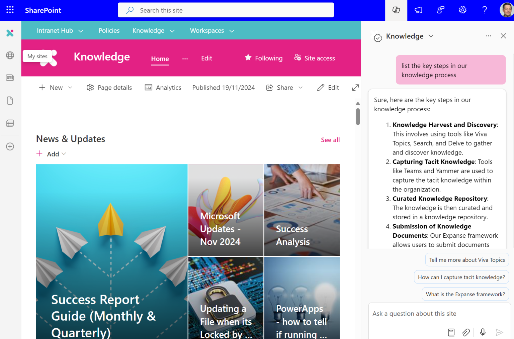Click the expand full-screen arrows icon

click(x=355, y=88)
